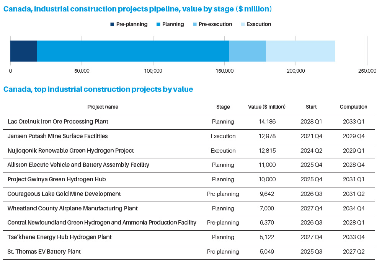Select Jansen Potash Mine Surface Facilities project
This screenshot has height=267, width=382.
57,136
